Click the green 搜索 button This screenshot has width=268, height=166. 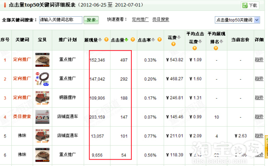point(91,20)
